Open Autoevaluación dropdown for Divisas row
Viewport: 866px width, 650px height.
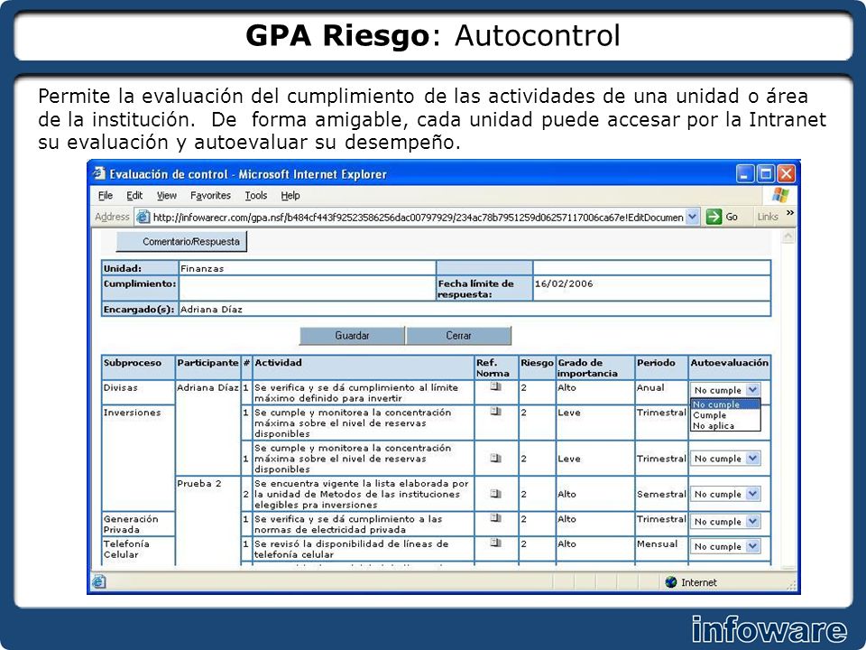752,390
